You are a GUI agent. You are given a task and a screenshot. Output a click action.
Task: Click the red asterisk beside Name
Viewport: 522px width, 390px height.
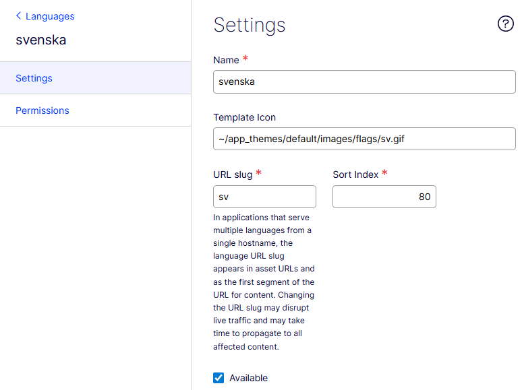[245, 59]
